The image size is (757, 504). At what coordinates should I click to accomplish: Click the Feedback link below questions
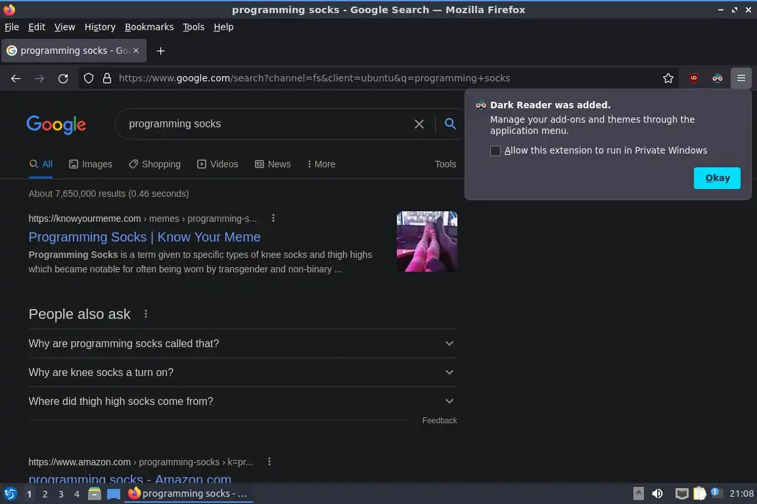pyautogui.click(x=440, y=421)
